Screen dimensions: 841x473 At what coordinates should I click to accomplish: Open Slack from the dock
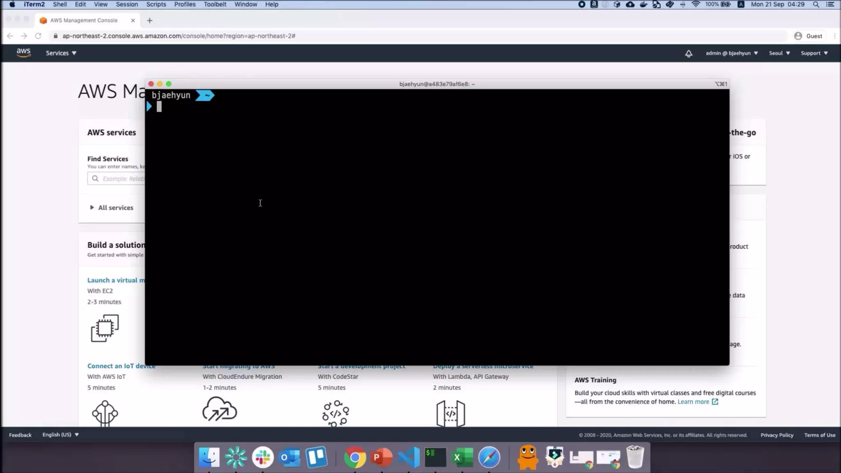pos(263,457)
